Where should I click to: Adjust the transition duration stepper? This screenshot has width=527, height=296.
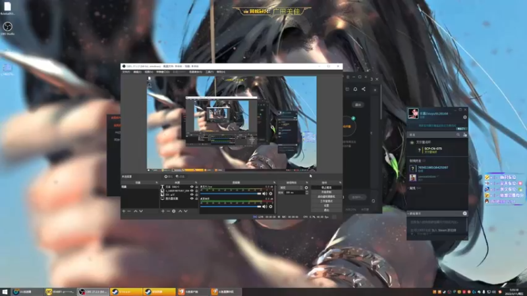pyautogui.click(x=307, y=193)
